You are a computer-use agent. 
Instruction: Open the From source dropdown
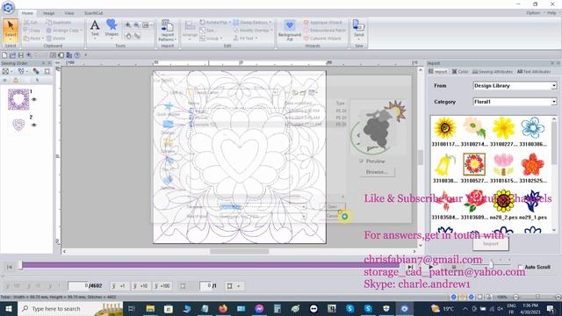(554, 86)
